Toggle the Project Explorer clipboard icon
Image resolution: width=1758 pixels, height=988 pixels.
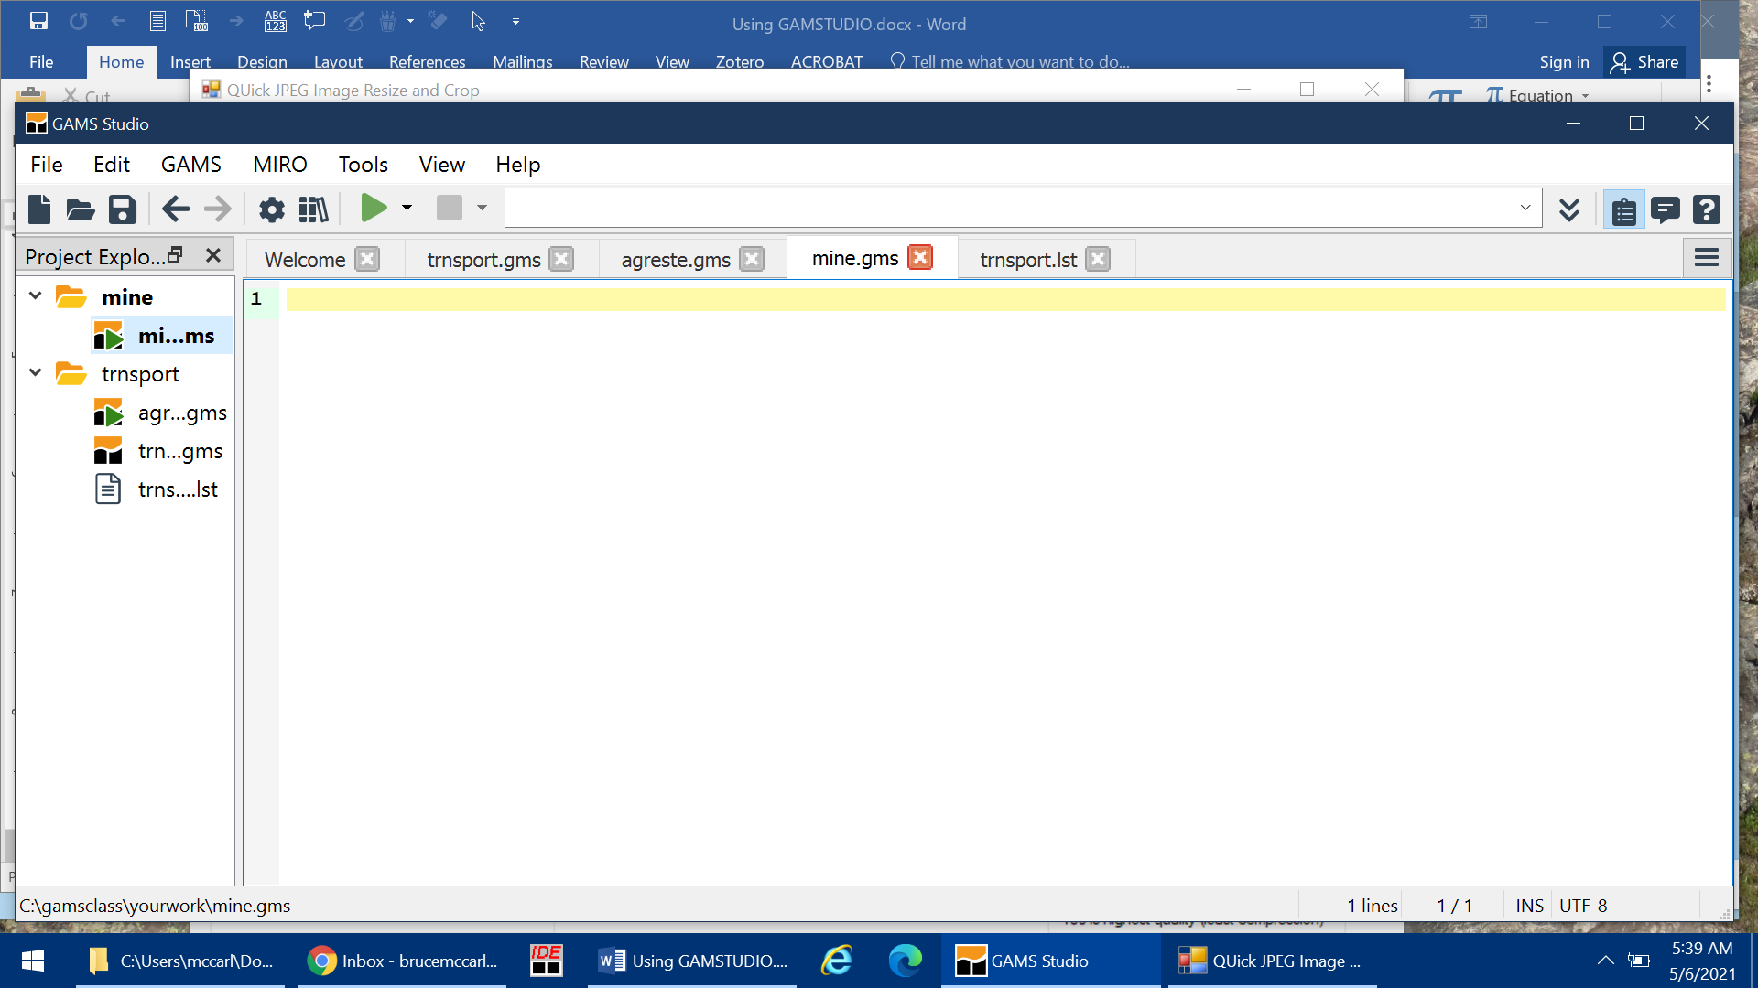[x=1623, y=210]
